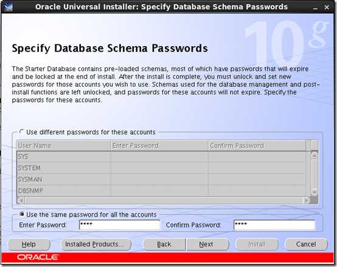Viewport: 337px width, 267px height.
Task: Click the table scroll down arrow
Action: click(x=314, y=192)
